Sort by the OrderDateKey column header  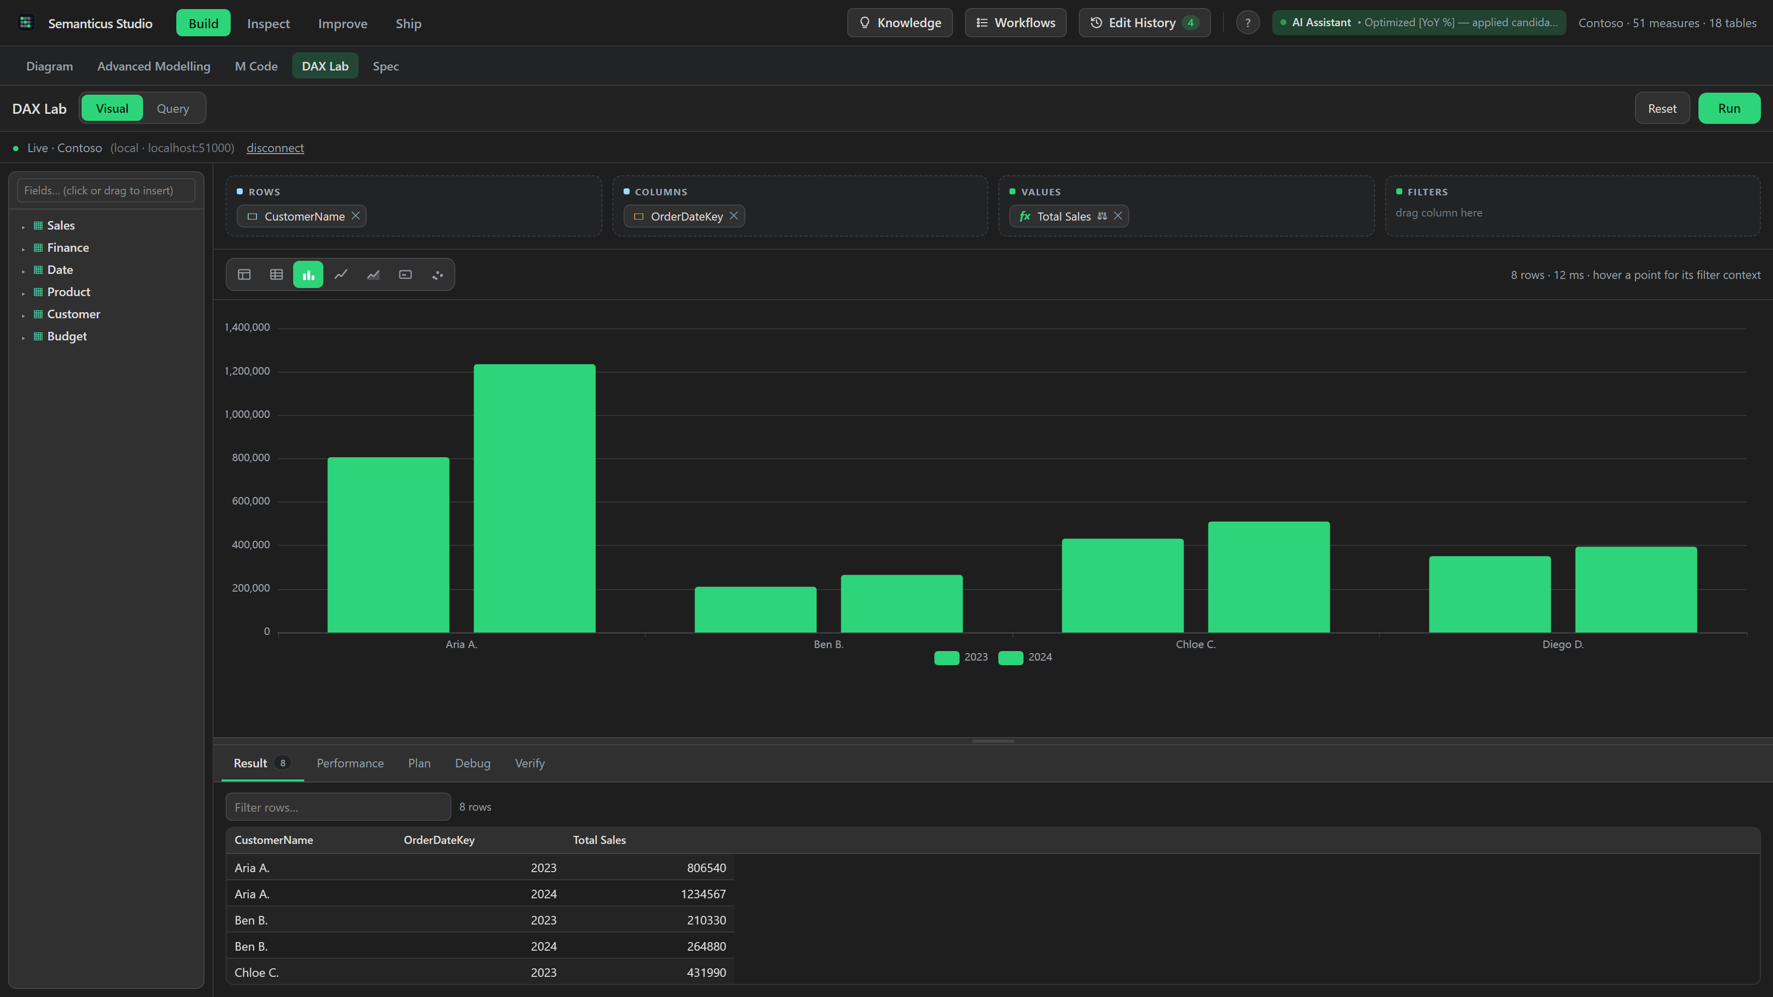pyautogui.click(x=439, y=840)
